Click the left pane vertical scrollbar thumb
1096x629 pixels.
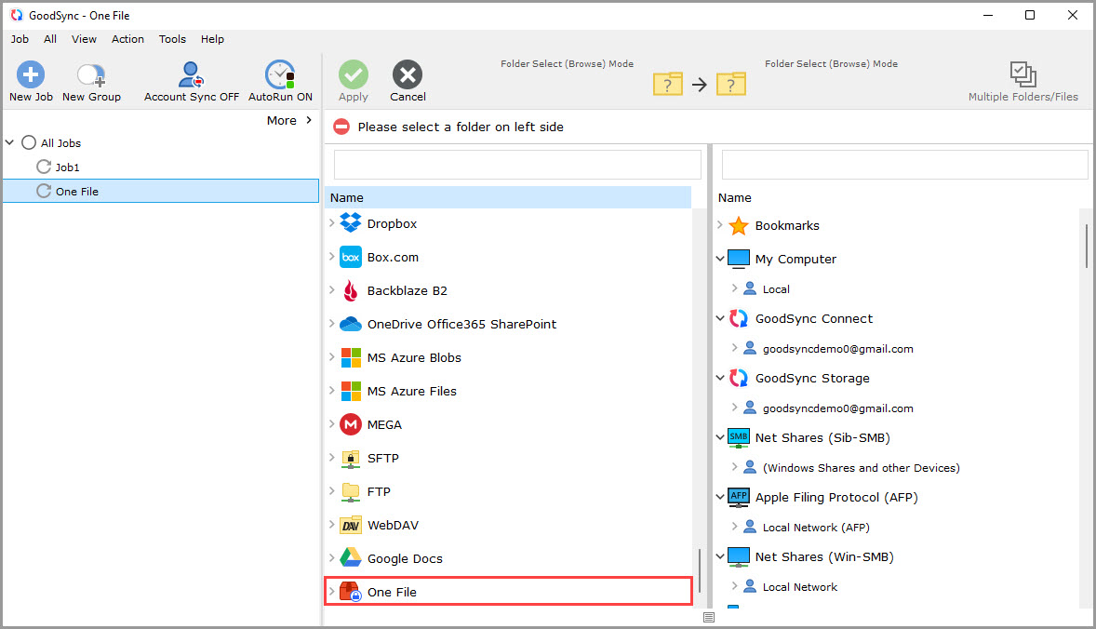[700, 571]
